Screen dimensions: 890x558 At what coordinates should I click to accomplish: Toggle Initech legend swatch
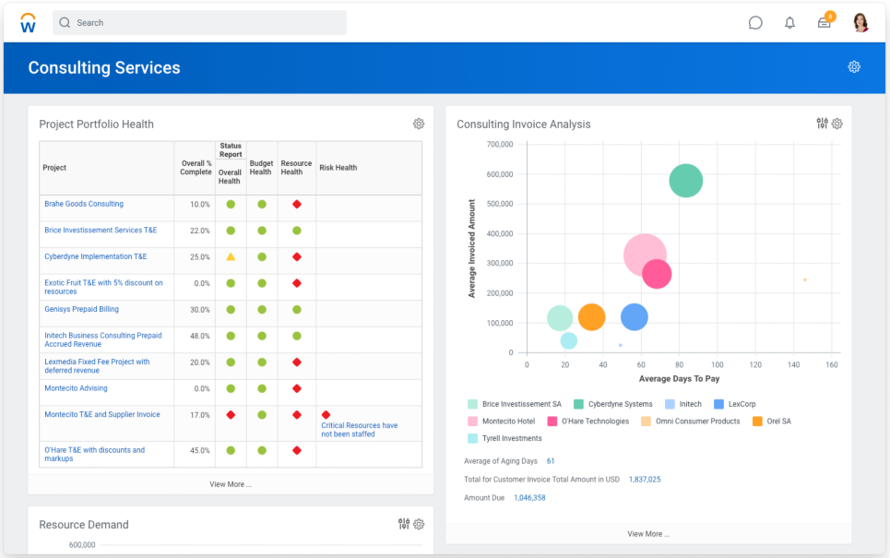pos(670,404)
